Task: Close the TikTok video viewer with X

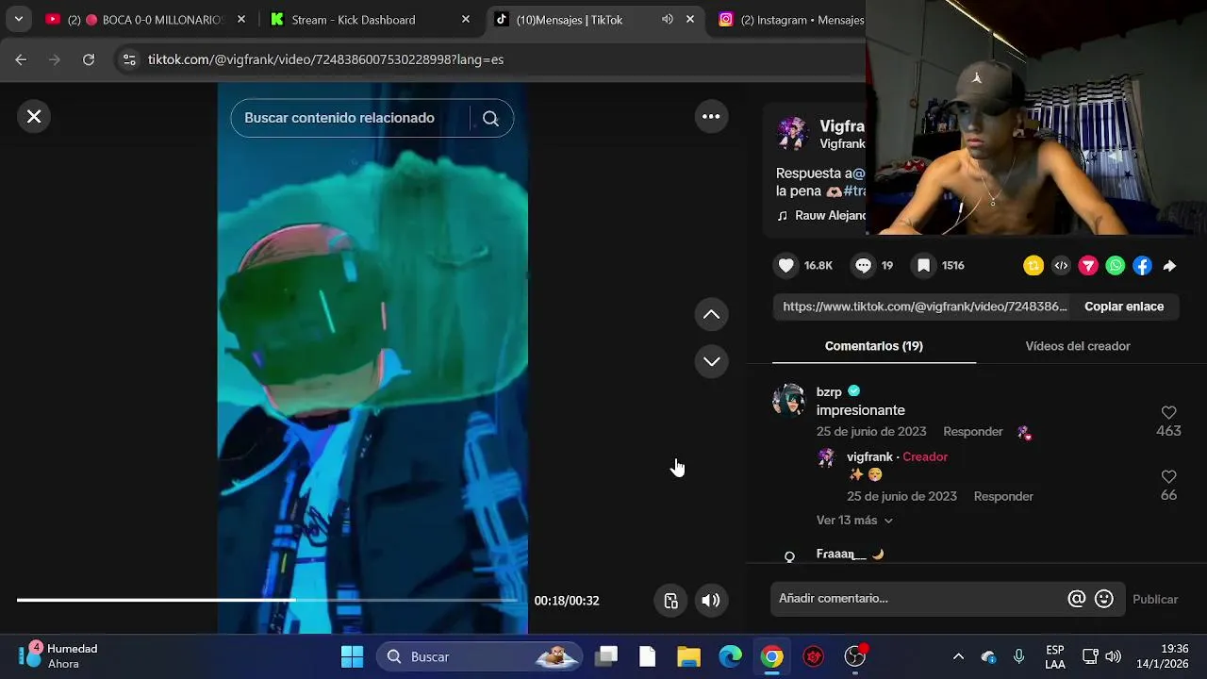Action: [34, 116]
